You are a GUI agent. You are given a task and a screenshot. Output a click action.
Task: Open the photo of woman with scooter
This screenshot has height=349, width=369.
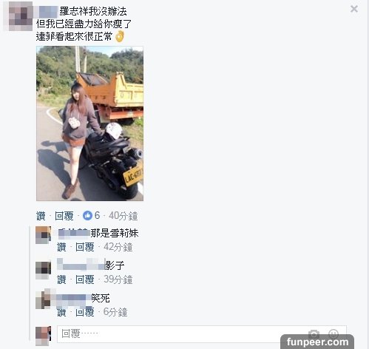pos(89,123)
